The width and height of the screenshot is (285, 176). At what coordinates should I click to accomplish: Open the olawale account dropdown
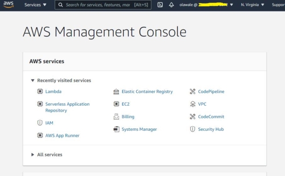pyautogui.click(x=206, y=5)
